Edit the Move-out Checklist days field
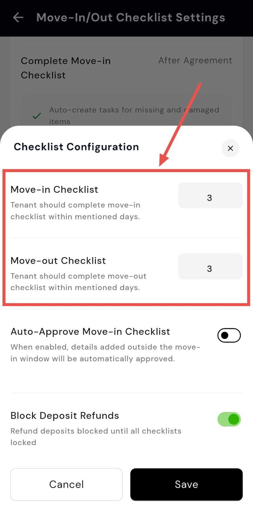 point(210,267)
